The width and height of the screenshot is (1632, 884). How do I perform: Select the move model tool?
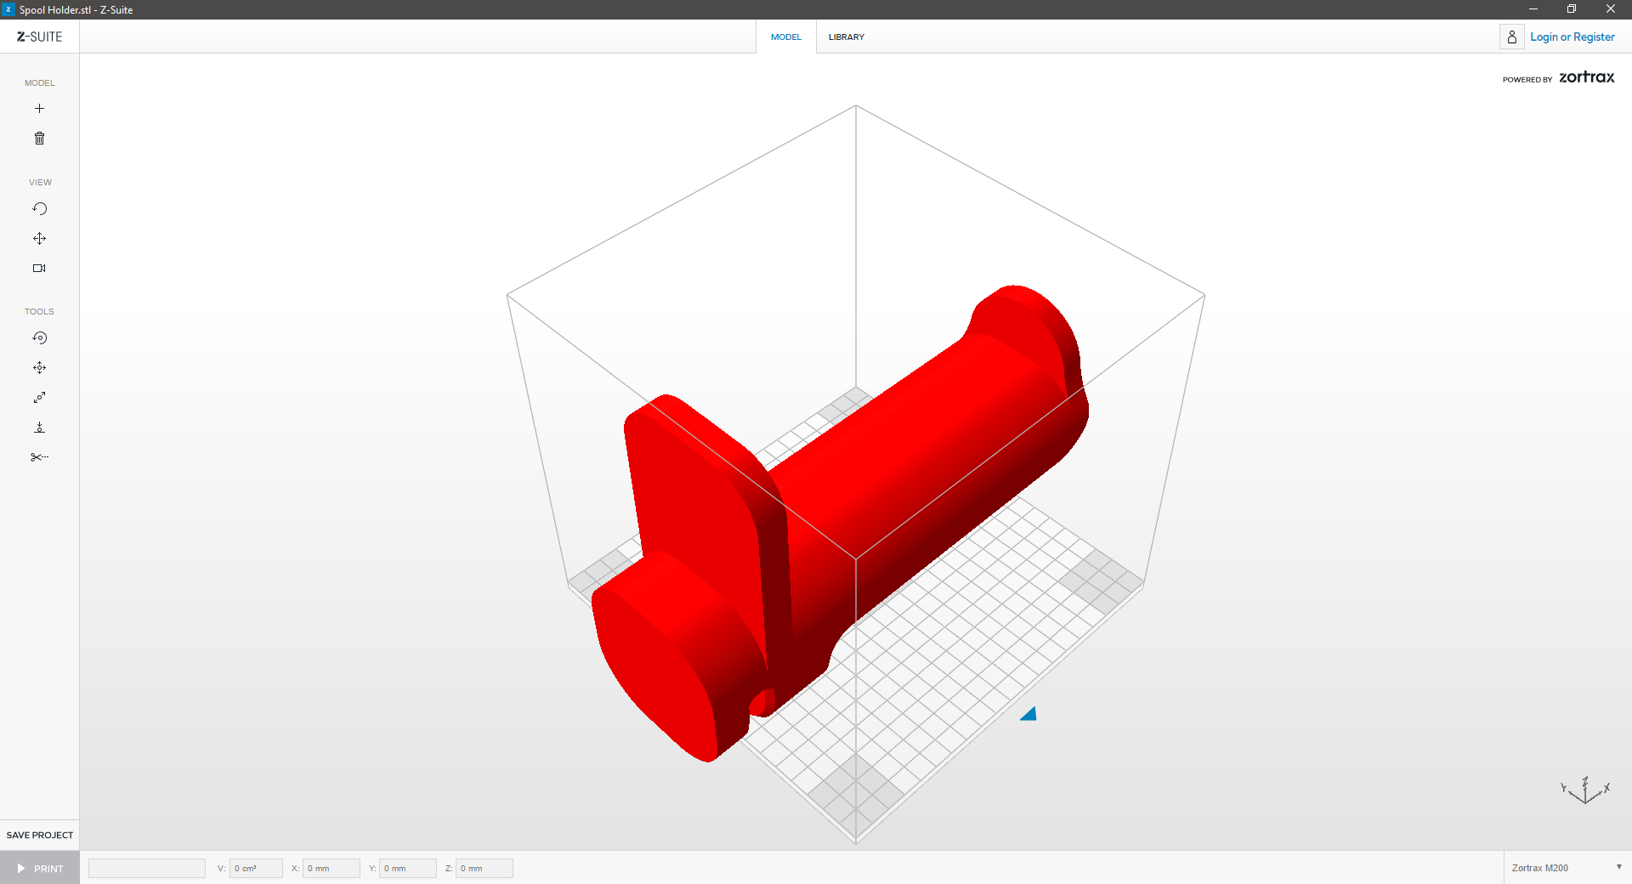coord(39,368)
